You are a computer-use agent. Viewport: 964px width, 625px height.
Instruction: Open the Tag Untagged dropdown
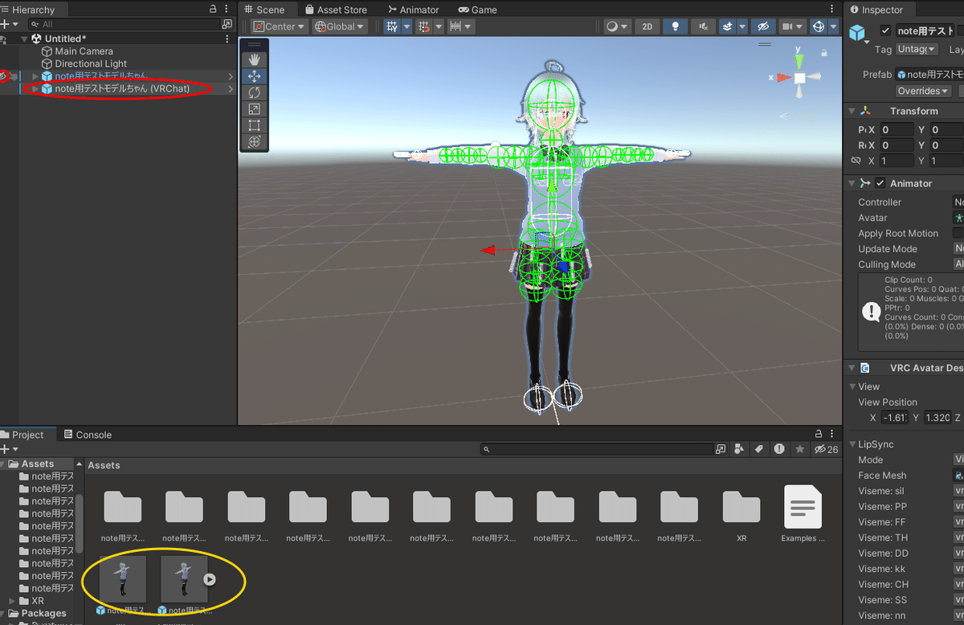pos(917,49)
